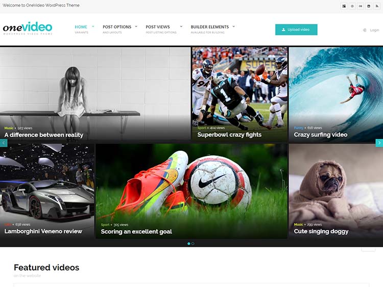The height and width of the screenshot is (287, 383).
Task: Click Sport category above 'Superbowl crazy fights'
Action: click(x=202, y=128)
